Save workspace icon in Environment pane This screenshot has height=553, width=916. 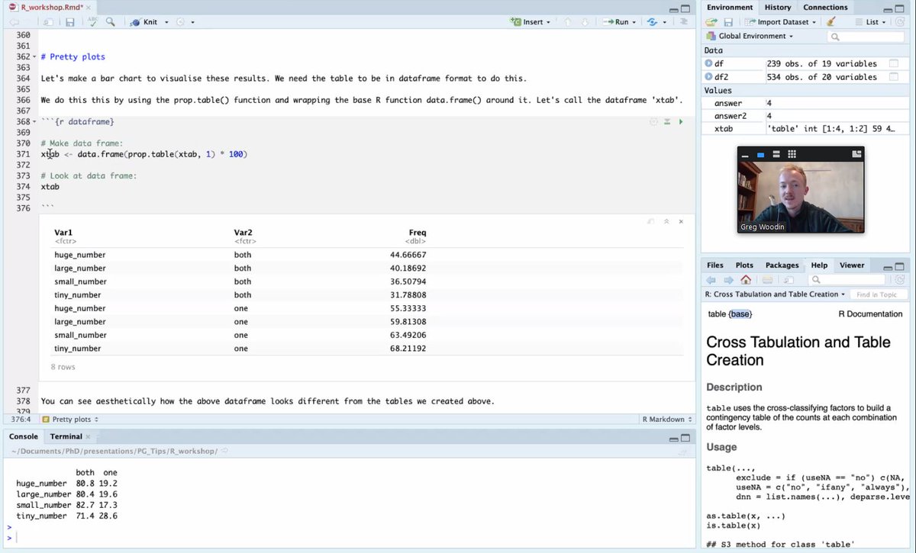[x=728, y=22]
